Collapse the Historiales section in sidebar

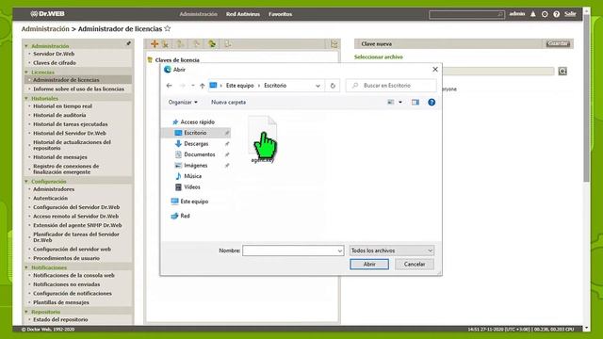pyautogui.click(x=26, y=98)
